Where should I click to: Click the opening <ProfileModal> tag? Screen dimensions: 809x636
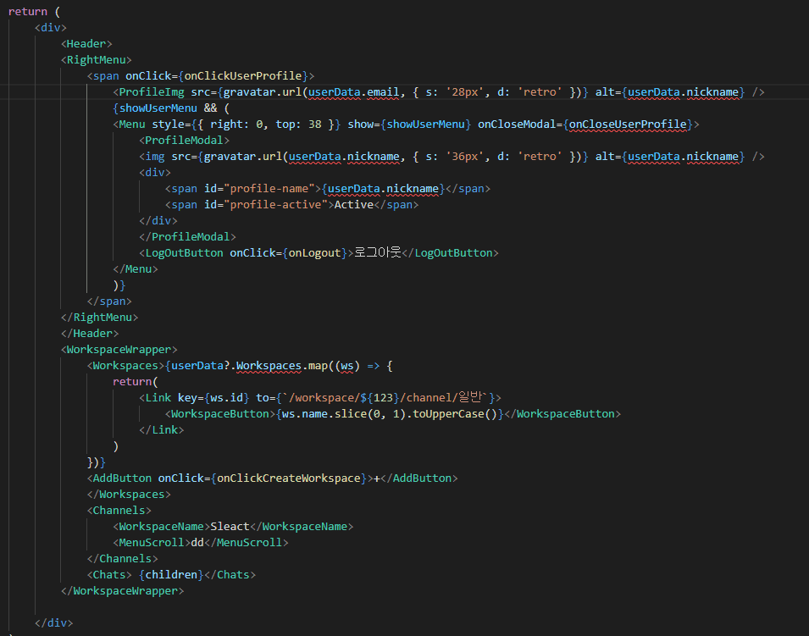point(184,141)
